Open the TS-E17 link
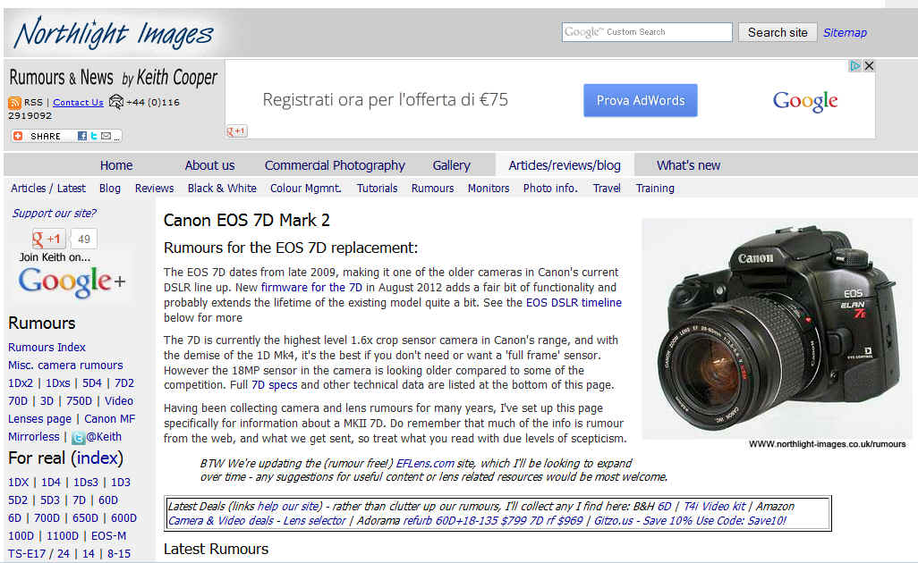 coord(27,554)
